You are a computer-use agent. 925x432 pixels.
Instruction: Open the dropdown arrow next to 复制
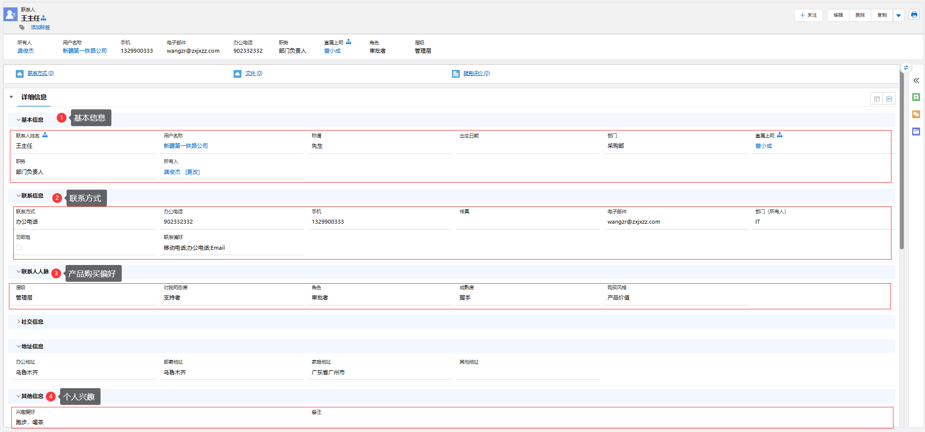[x=898, y=15]
